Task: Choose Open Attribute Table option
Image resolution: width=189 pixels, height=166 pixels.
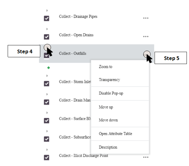Action: [x=115, y=134]
